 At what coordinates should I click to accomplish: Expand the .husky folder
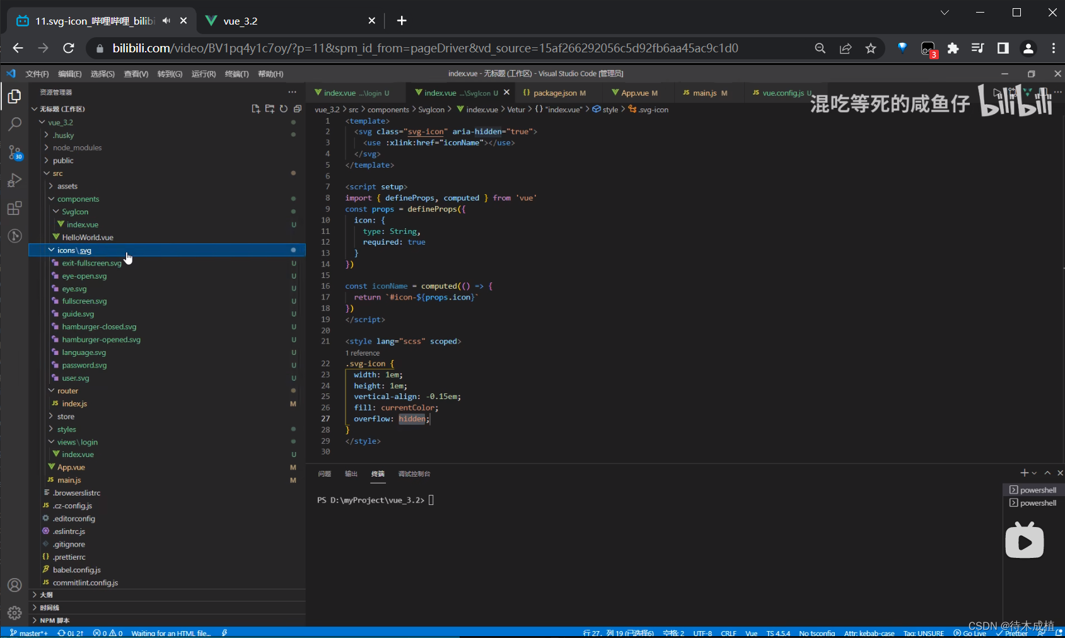[x=46, y=135]
